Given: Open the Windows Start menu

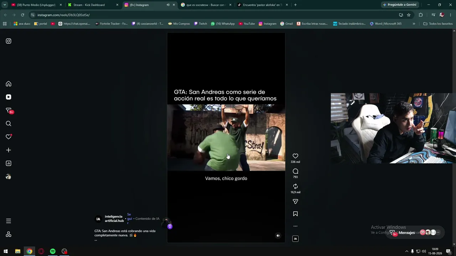Looking at the screenshot, I should 6,251.
